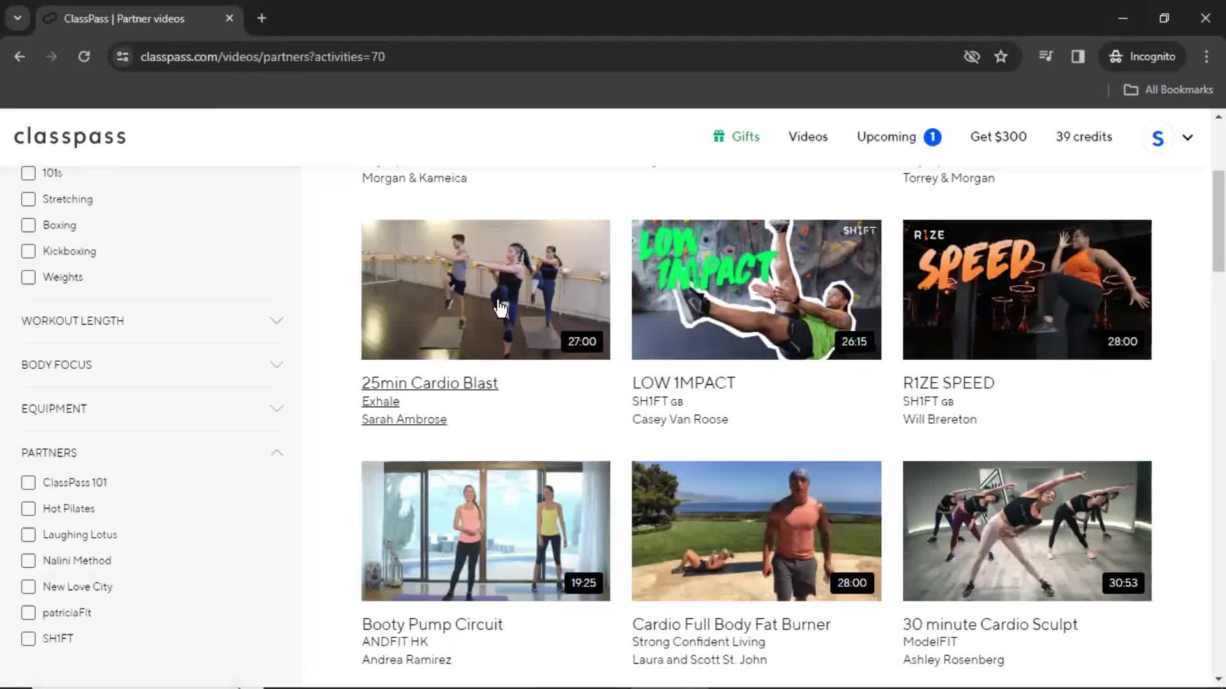Click instructor name Casey Van Roose
The image size is (1226, 689).
click(680, 419)
